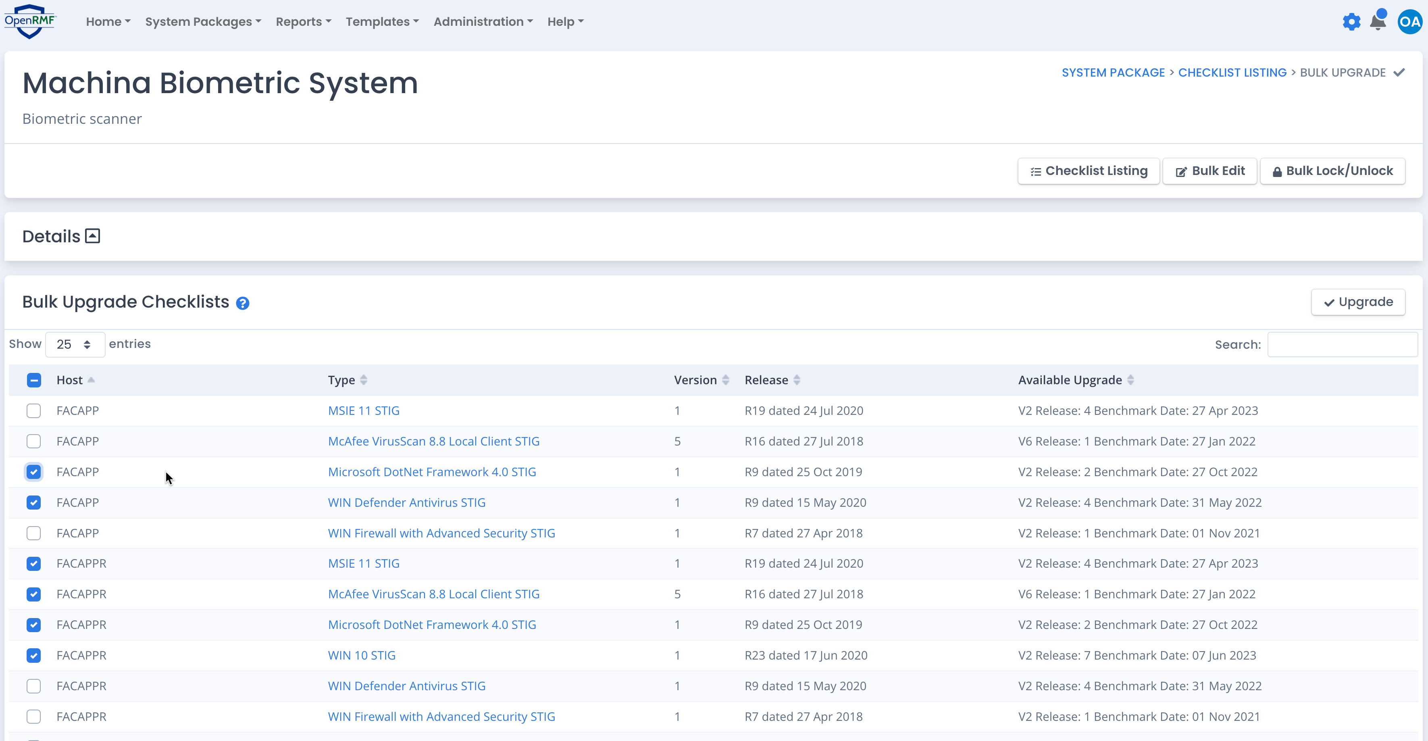This screenshot has width=1428, height=741.
Task: Open FACAPPR Microsoft DotNet Framework 4.0 link
Action: click(x=432, y=624)
